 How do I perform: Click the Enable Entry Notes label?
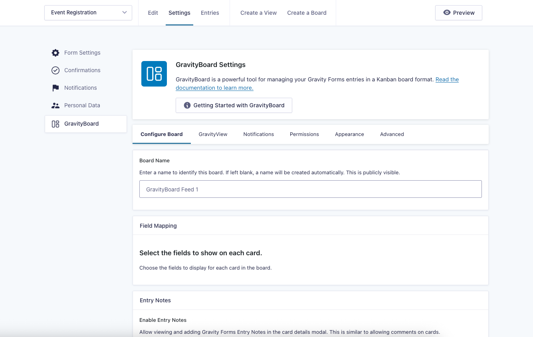(163, 320)
